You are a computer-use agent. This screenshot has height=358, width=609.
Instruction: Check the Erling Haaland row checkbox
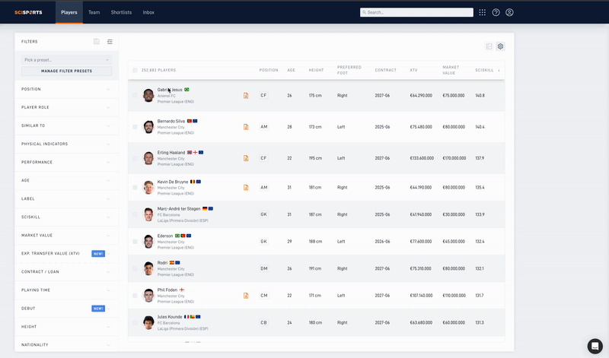(135, 158)
